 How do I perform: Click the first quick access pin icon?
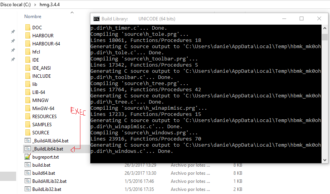13,32
